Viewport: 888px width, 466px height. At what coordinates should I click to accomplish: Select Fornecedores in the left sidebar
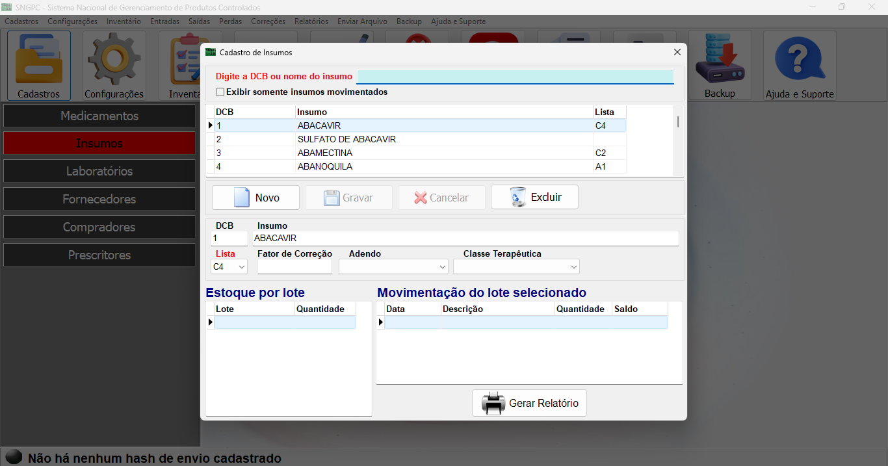[x=99, y=200]
